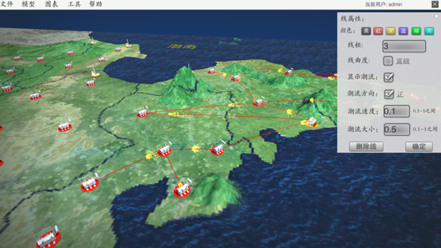This screenshot has width=441, height=248.
Task: Click the 确定 button
Action: [419, 146]
